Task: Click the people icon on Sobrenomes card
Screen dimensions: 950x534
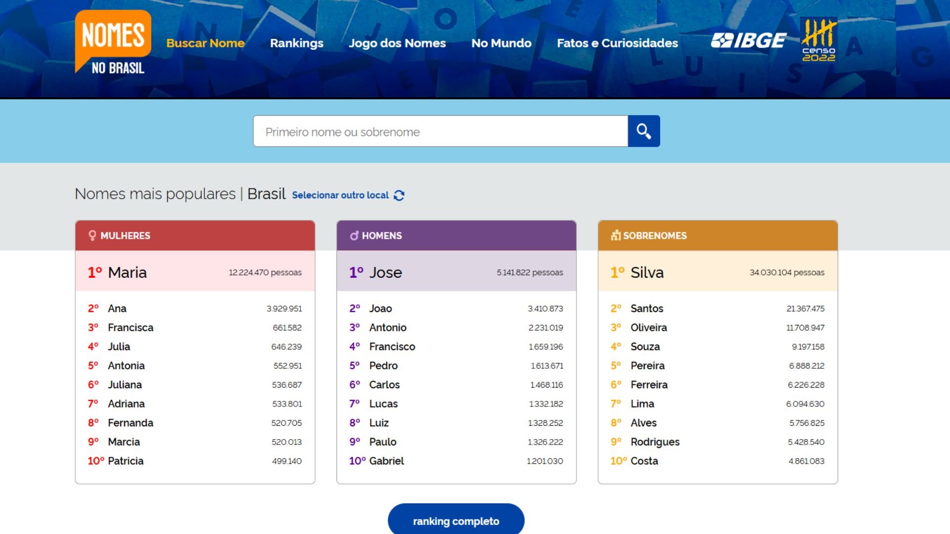Action: point(615,235)
